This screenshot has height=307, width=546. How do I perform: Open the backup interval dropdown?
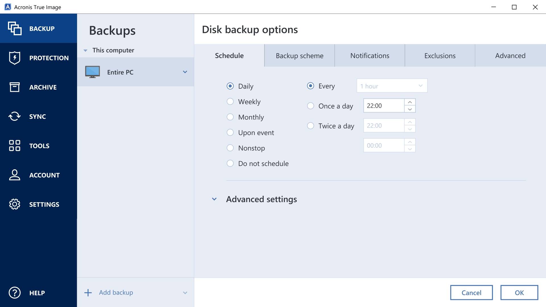point(392,86)
